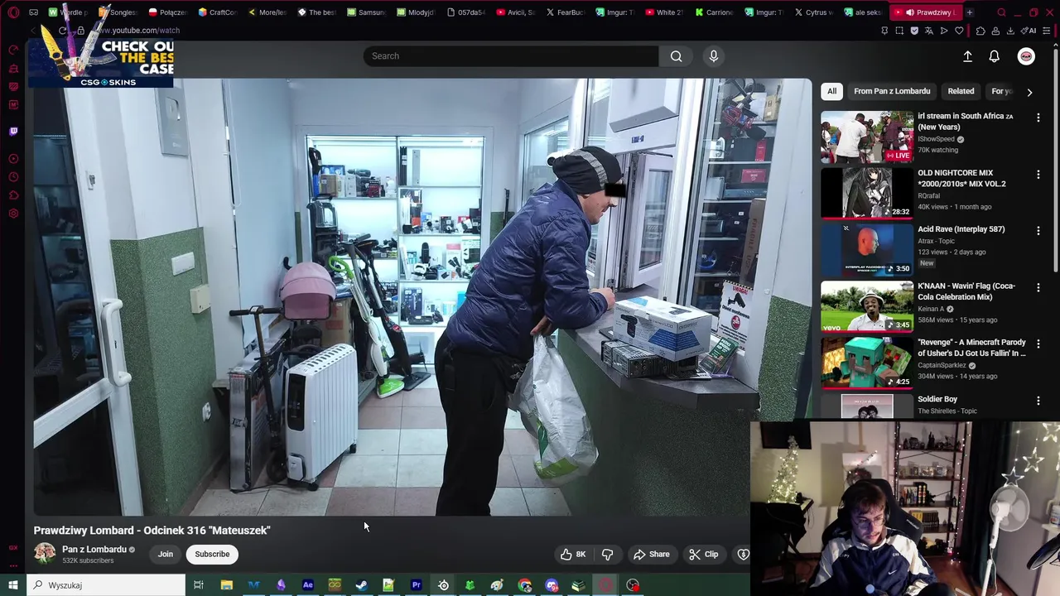Open Pan z Lombardu channel name link
The height and width of the screenshot is (596, 1060).
94,550
